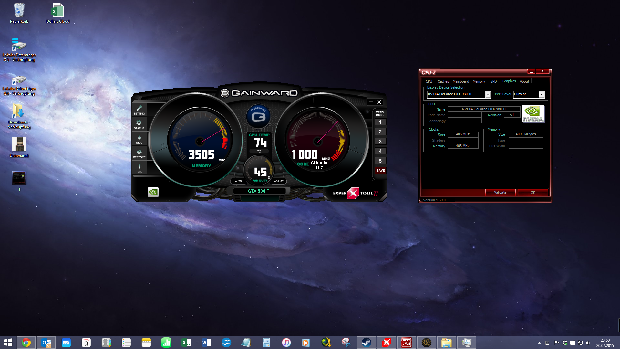Launch Steam from the taskbar
620x349 pixels.
(366, 343)
